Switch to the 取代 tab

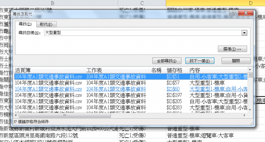pos(46,25)
